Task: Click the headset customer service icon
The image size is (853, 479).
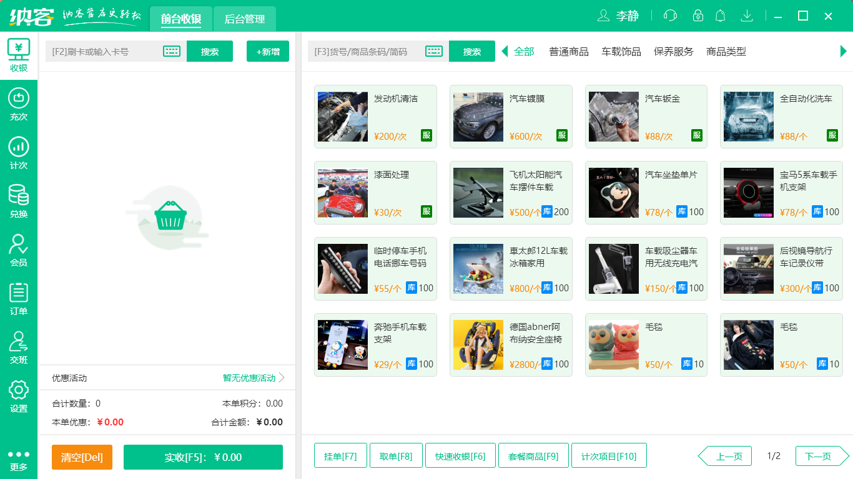Action: tap(669, 15)
